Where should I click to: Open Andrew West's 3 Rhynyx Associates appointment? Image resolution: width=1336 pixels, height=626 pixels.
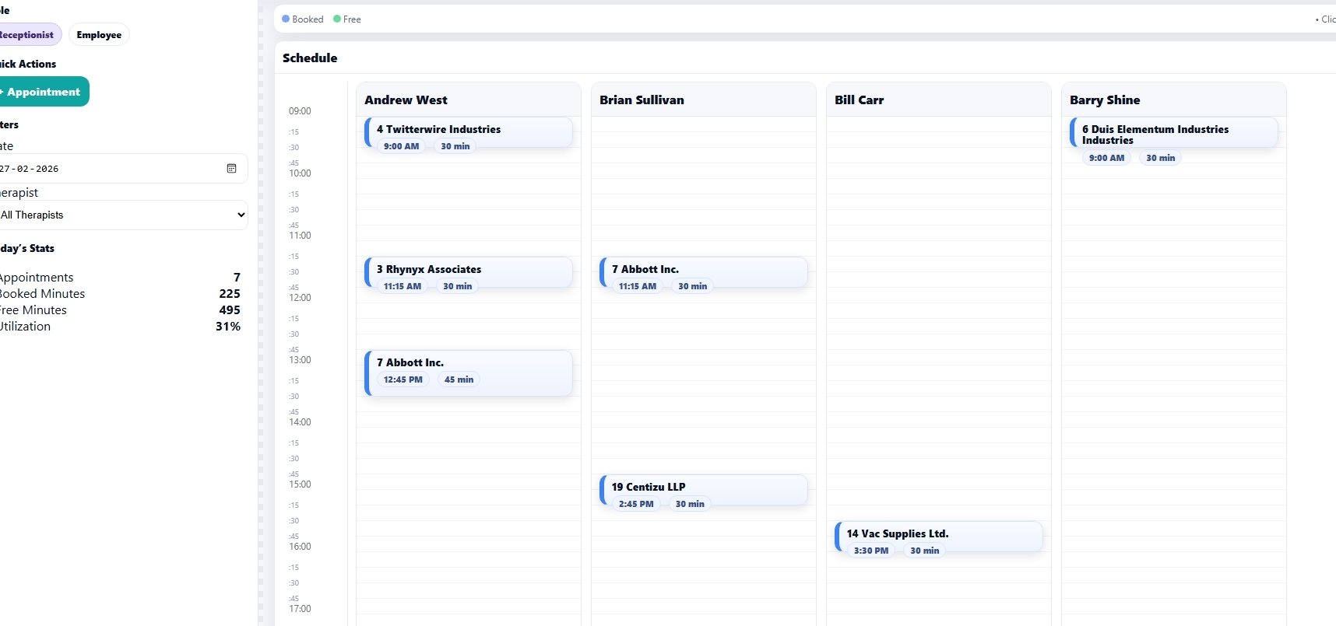coord(469,272)
